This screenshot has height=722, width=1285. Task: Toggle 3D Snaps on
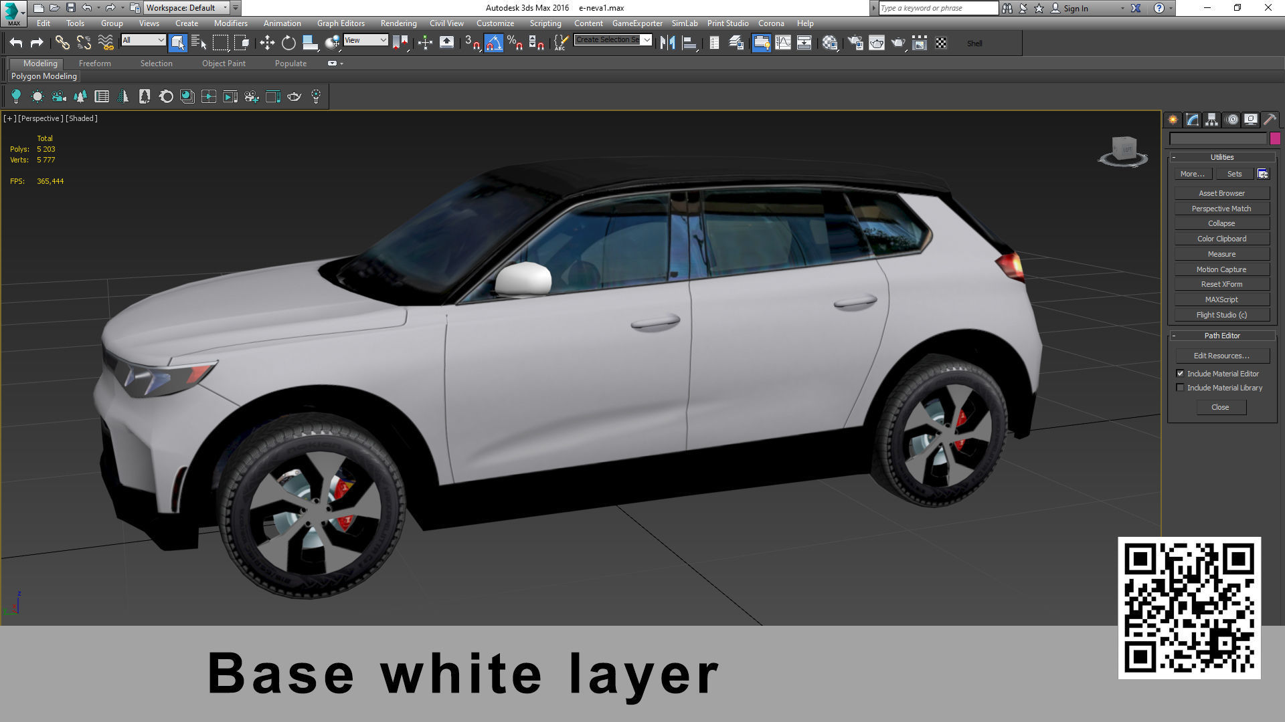[472, 43]
